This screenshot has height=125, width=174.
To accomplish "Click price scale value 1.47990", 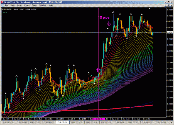I will 170,45.
